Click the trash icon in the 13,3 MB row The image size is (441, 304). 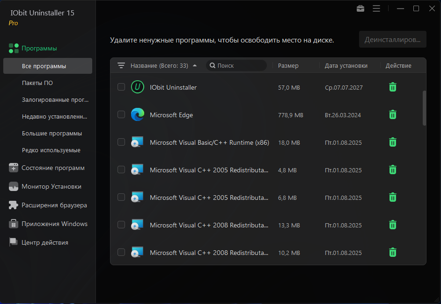pos(393,225)
